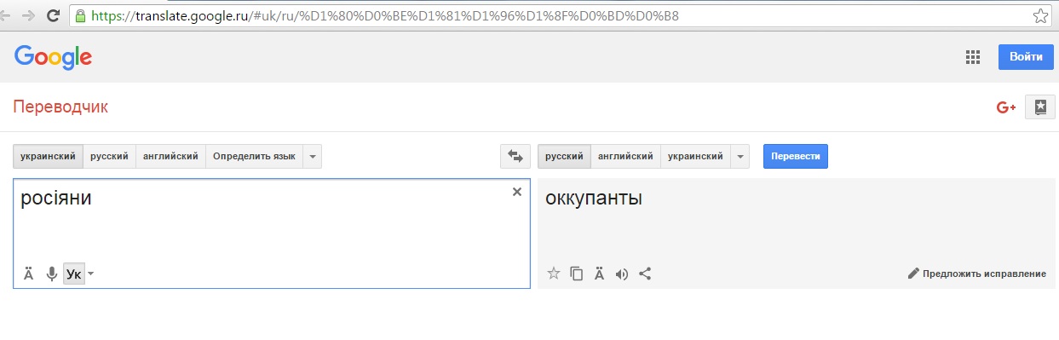The image size is (1059, 340).
Task: Show special characters under the source text
Action: [28, 274]
